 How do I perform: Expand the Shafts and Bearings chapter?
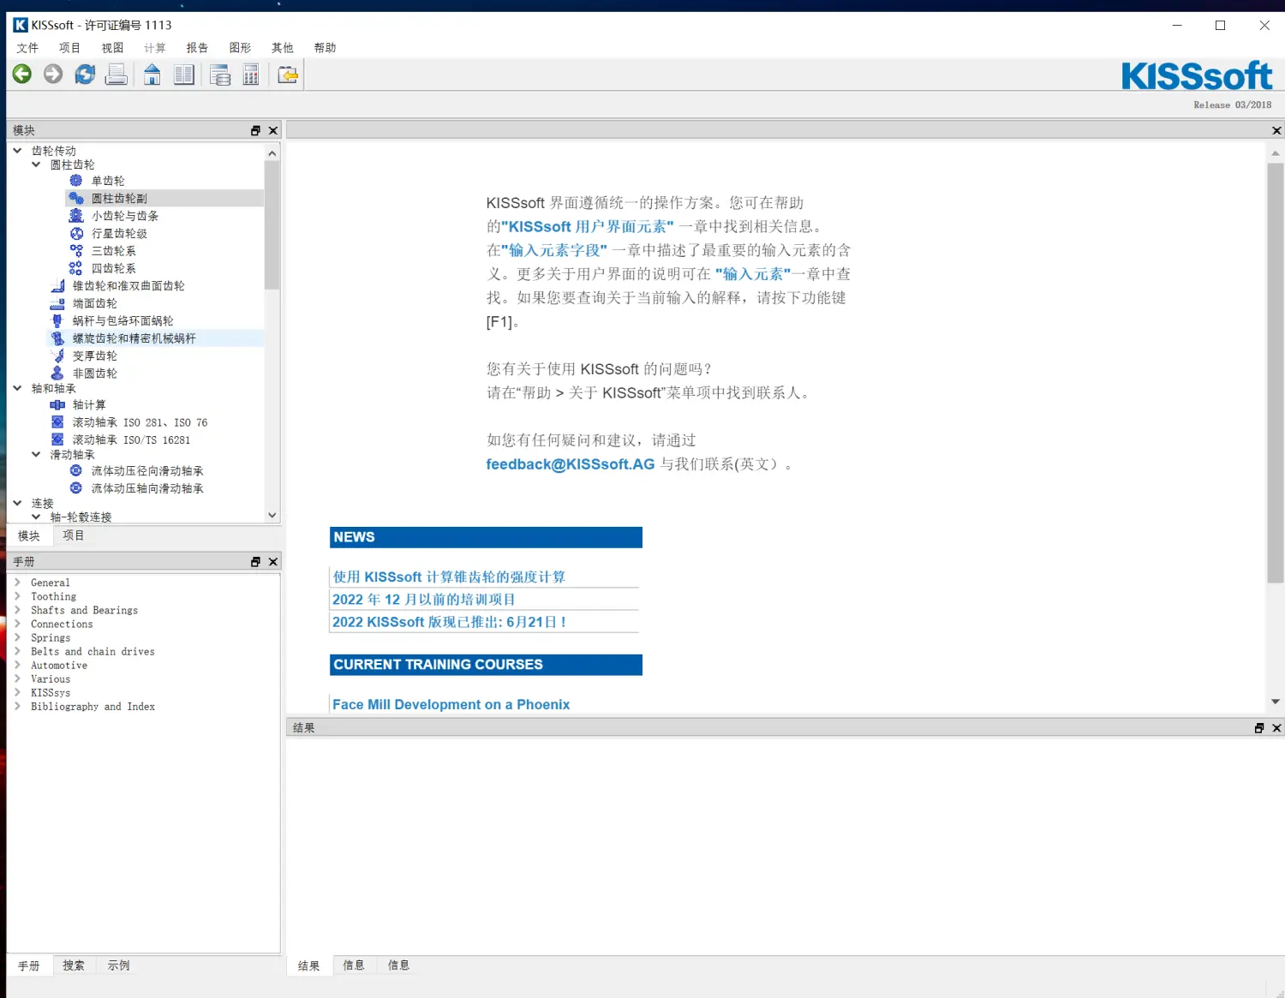(17, 610)
